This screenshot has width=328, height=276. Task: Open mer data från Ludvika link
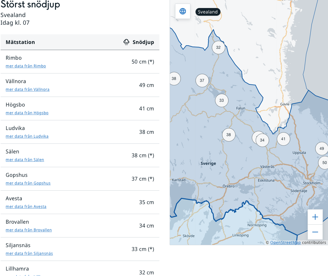click(27, 136)
